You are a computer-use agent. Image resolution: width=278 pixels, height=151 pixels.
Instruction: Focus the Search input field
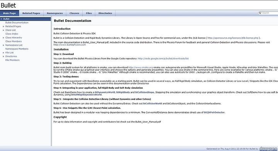pos(270,13)
